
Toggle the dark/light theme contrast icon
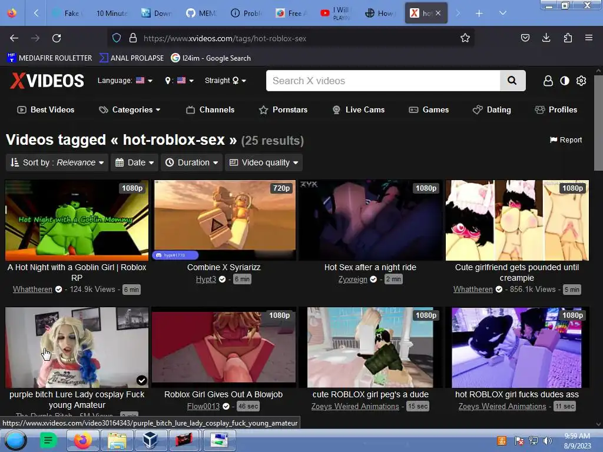[565, 81]
